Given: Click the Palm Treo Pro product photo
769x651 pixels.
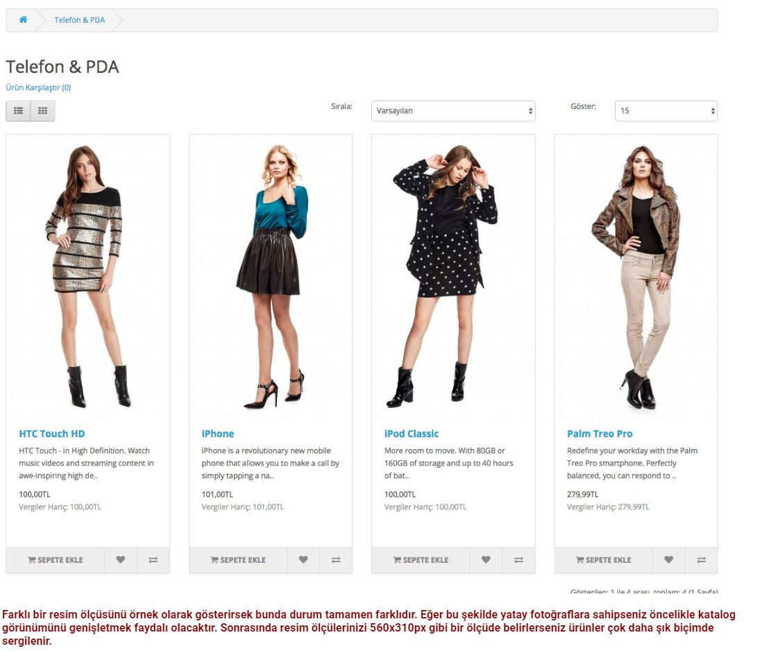Looking at the screenshot, I should [x=636, y=277].
